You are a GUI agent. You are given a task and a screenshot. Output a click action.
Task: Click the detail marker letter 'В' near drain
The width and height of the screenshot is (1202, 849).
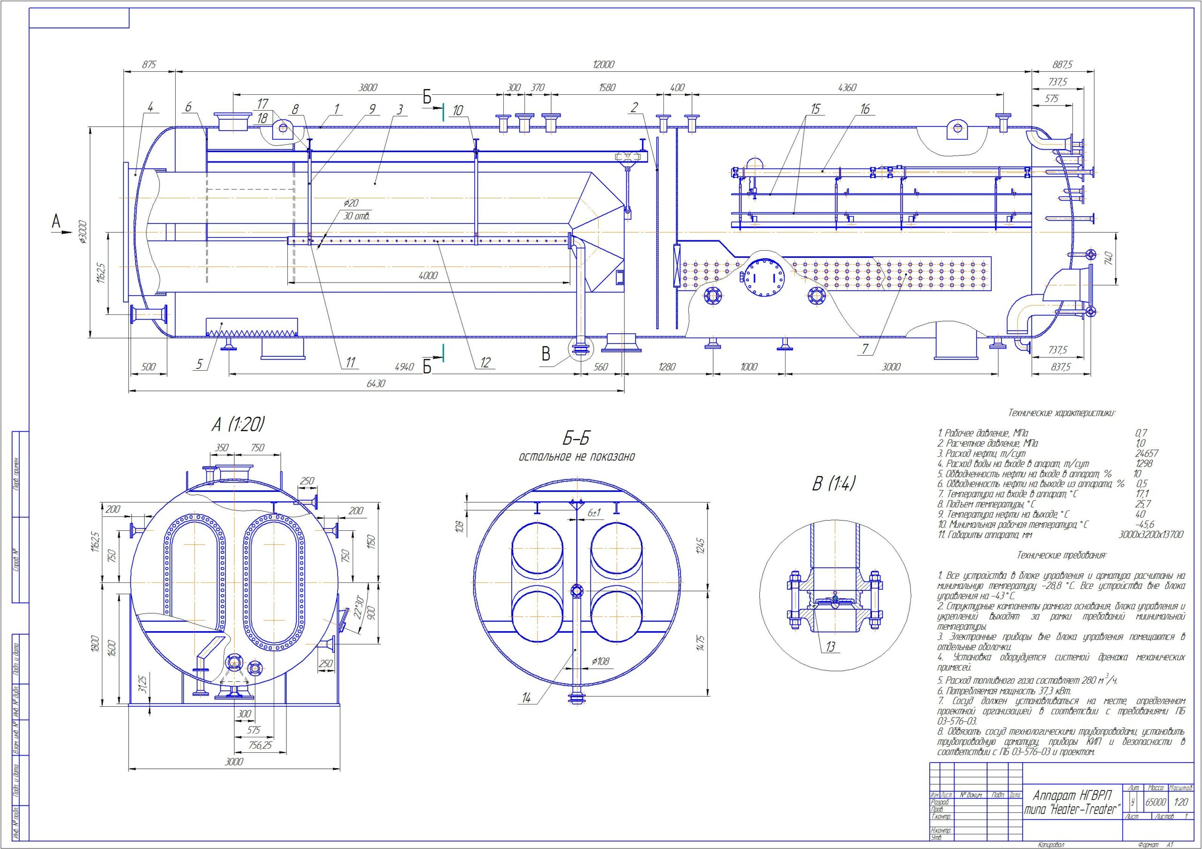(546, 354)
